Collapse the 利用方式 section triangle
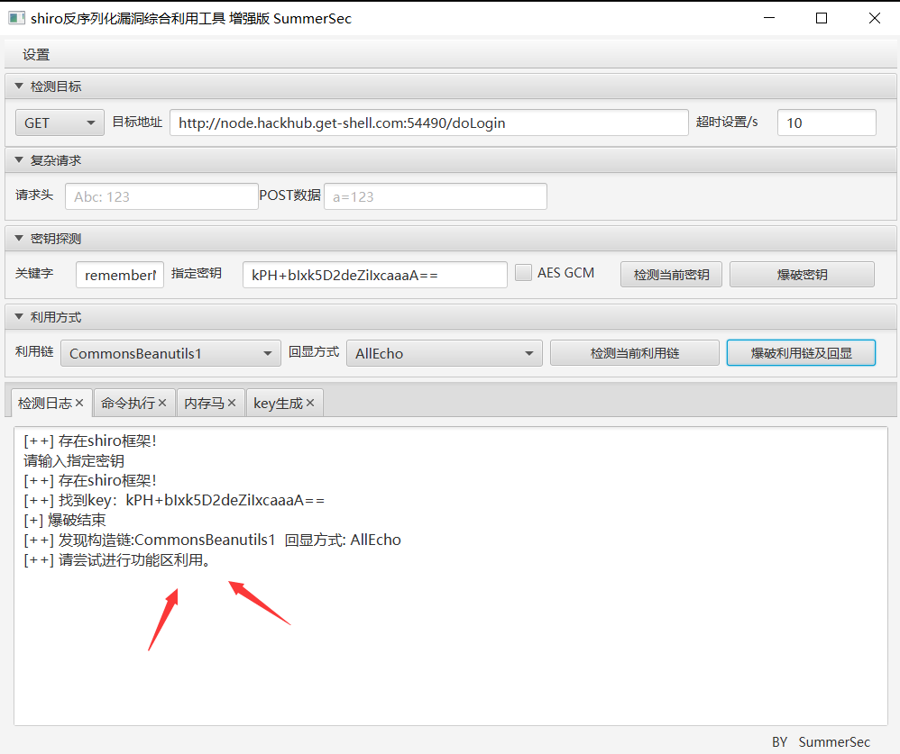The width and height of the screenshot is (900, 754). [x=17, y=316]
